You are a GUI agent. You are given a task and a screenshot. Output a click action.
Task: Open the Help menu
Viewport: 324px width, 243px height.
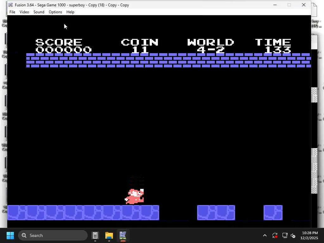pyautogui.click(x=70, y=12)
